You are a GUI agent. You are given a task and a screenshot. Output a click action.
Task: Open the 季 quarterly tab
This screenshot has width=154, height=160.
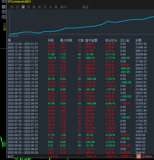click(x=34, y=7)
